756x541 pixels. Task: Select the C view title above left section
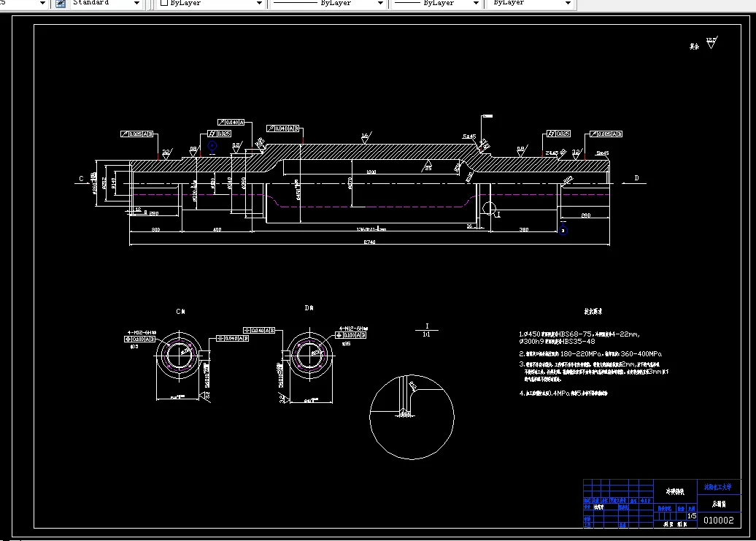coord(180,312)
